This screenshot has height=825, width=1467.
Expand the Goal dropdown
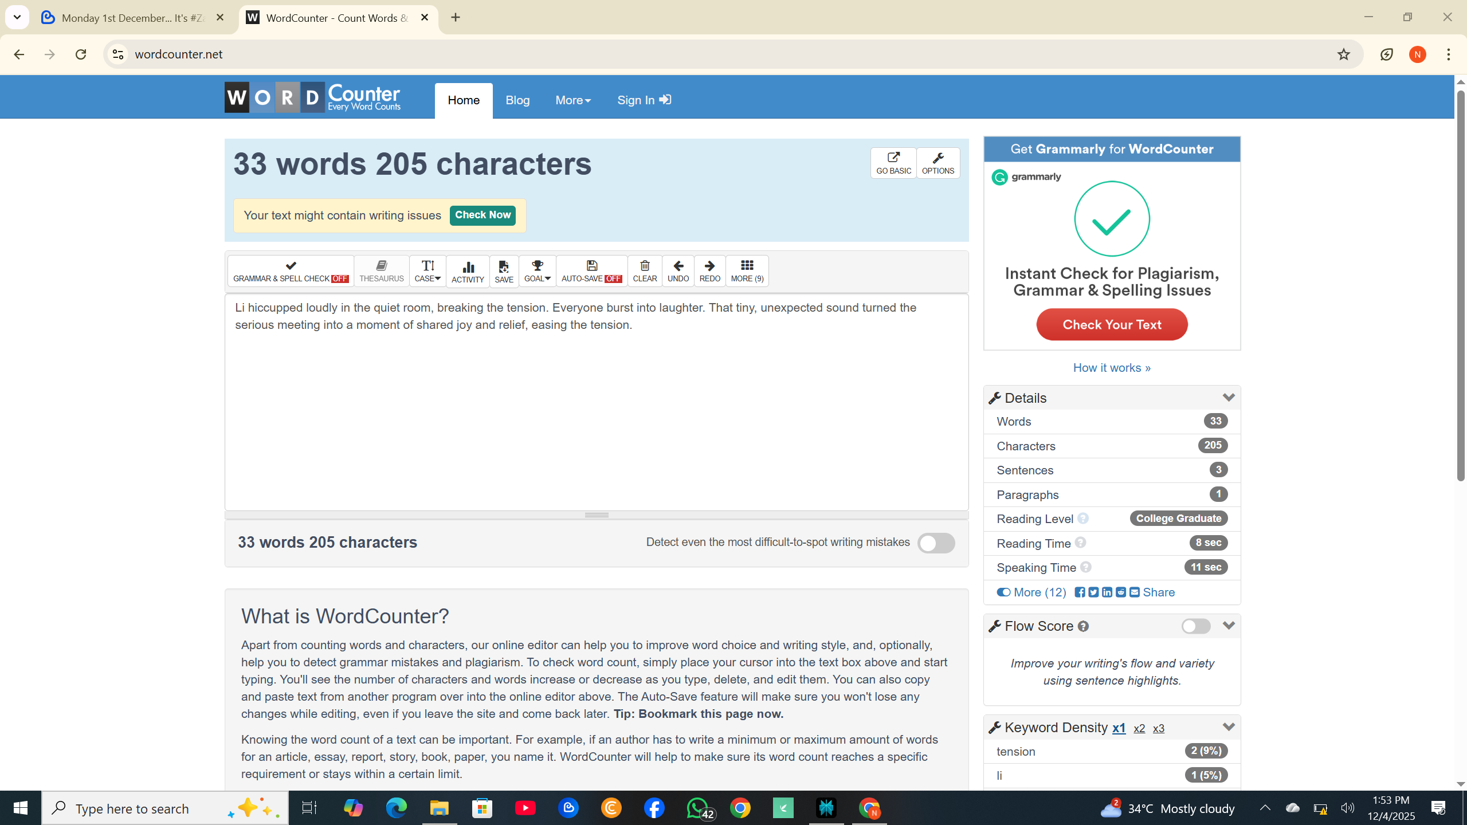click(537, 271)
